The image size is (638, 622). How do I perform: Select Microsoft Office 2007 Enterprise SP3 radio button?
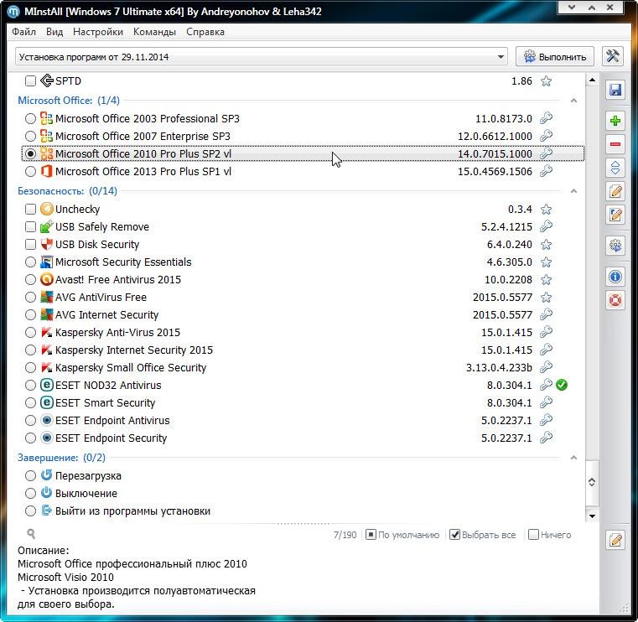coord(30,136)
